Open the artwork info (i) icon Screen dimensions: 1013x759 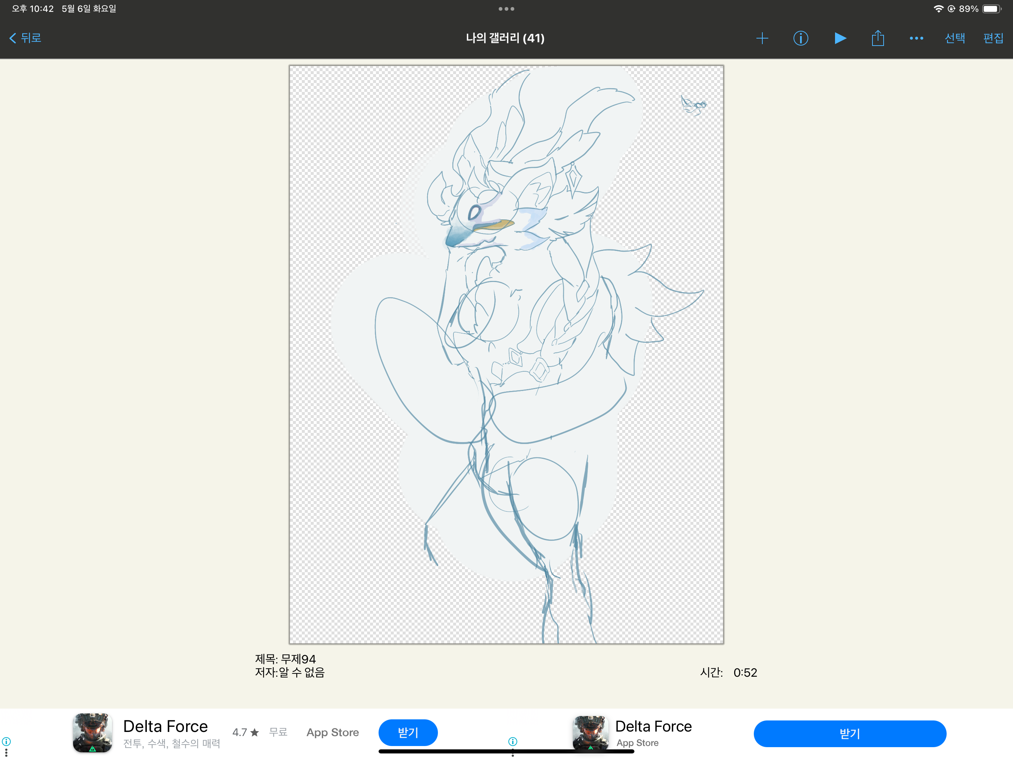[x=801, y=38]
